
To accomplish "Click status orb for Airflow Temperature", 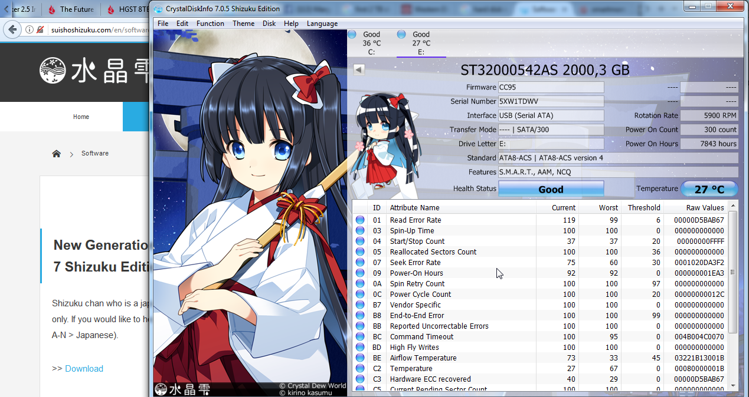I will click(x=360, y=358).
